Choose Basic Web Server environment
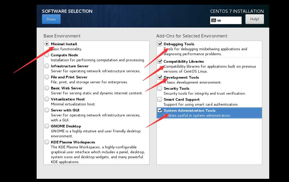 47,88
